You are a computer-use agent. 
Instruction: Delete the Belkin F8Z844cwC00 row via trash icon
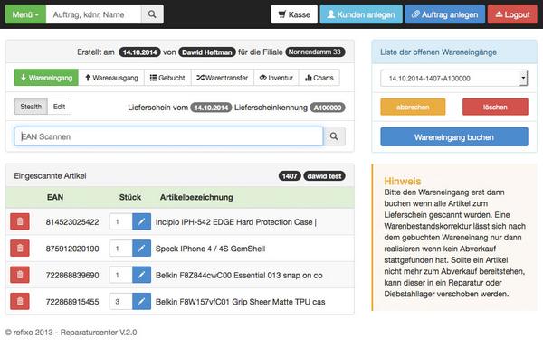click(20, 275)
